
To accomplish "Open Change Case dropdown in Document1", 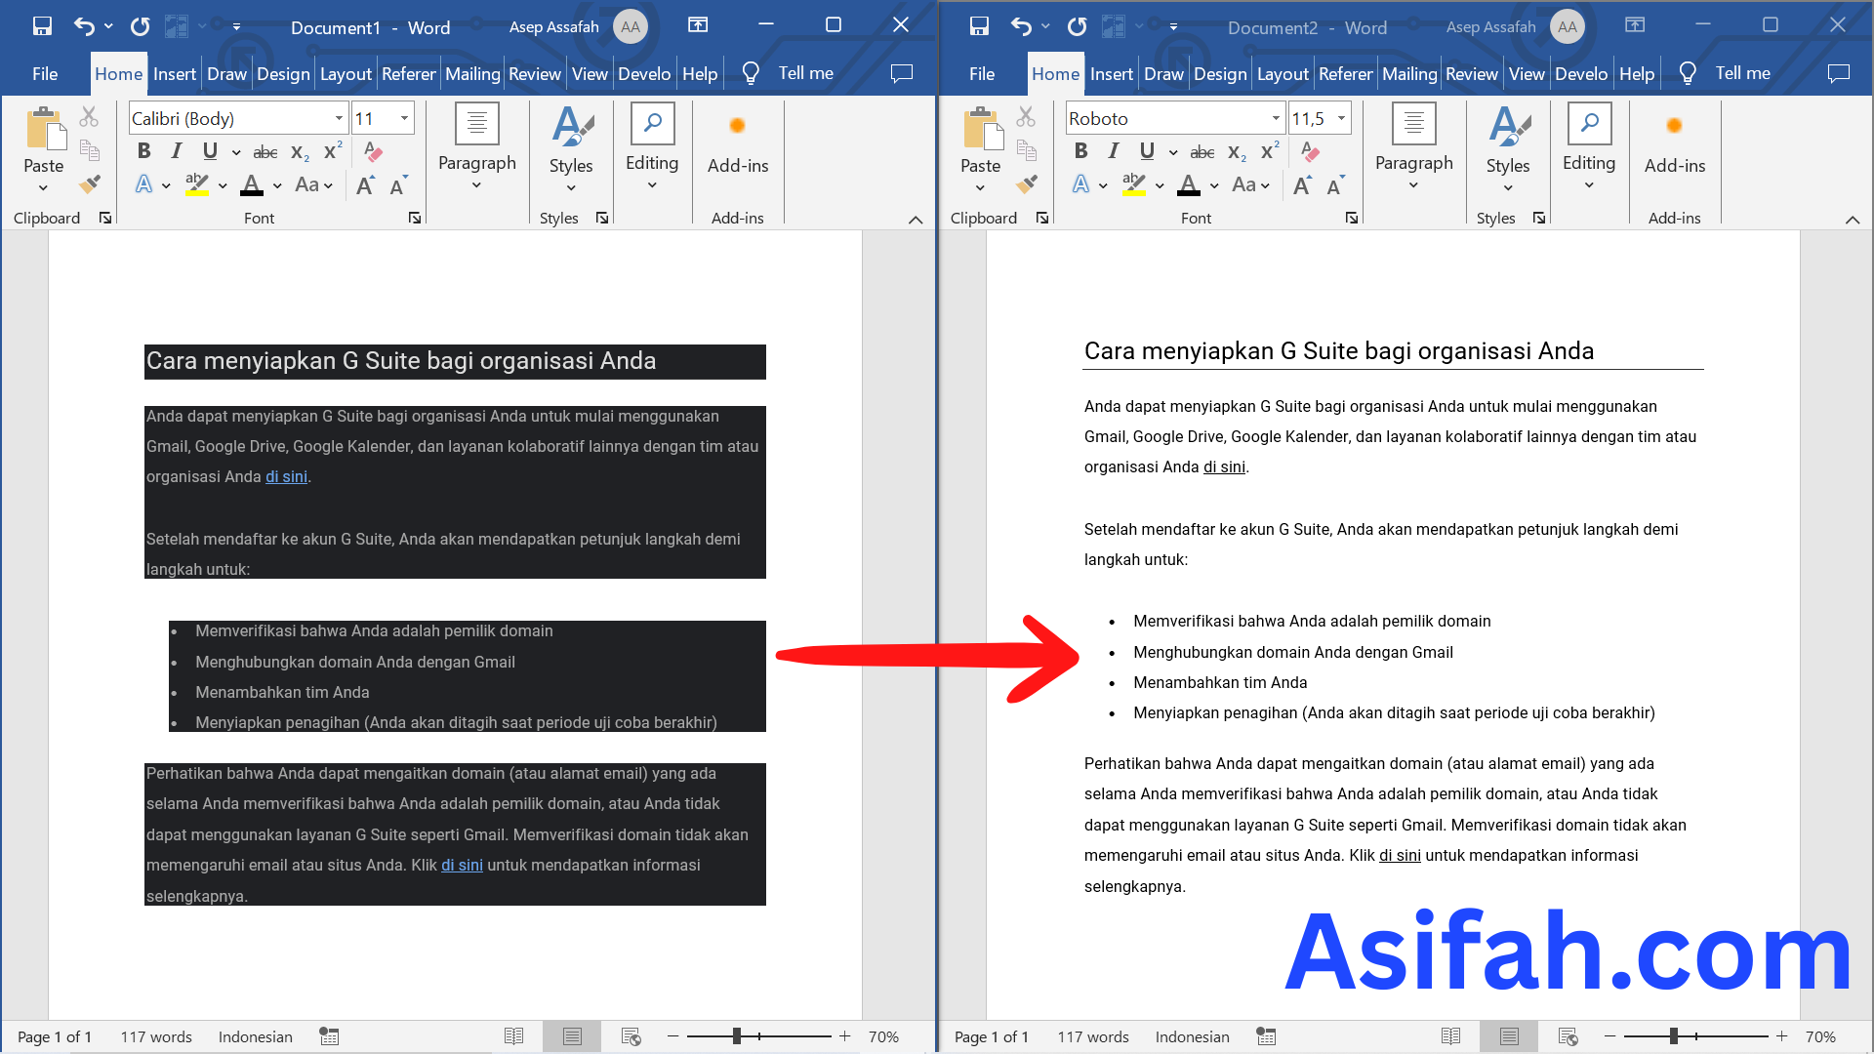I will click(x=314, y=184).
